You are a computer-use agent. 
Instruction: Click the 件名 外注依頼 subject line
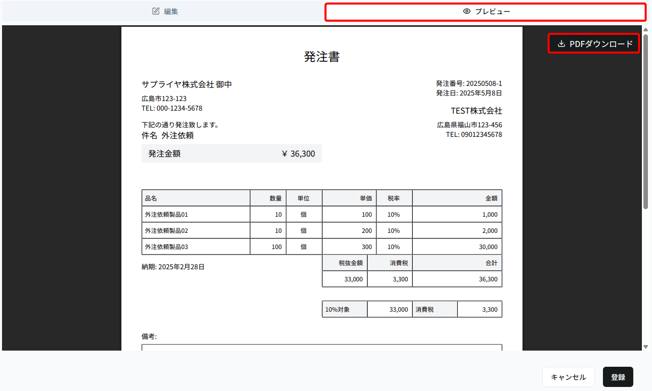click(x=167, y=135)
